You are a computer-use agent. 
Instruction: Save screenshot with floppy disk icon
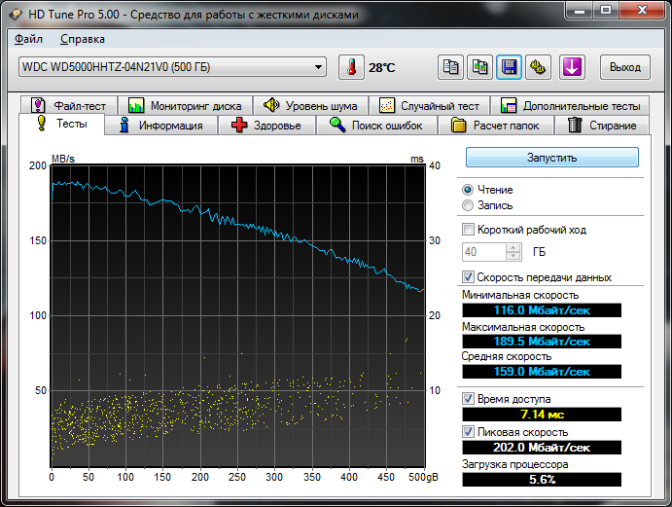coord(509,67)
